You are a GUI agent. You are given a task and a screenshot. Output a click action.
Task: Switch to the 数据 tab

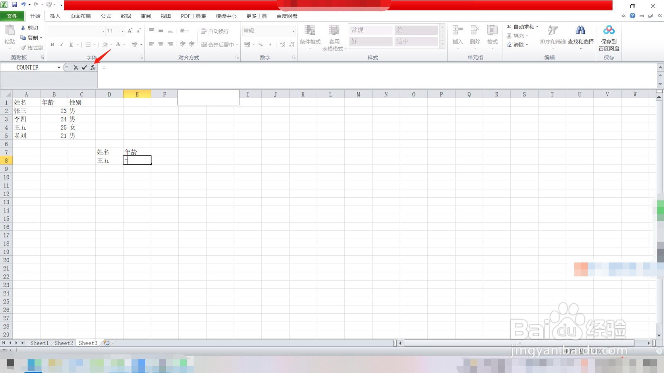(x=126, y=16)
